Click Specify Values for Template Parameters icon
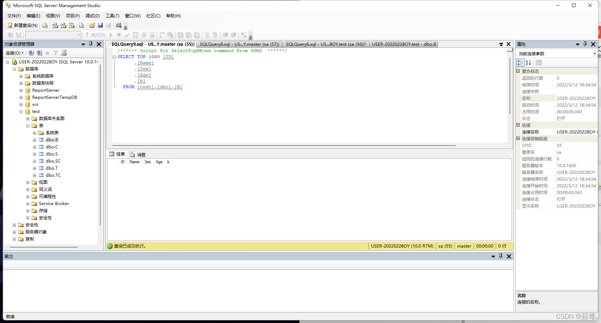Screen dimensions: 601x323 (244, 35)
